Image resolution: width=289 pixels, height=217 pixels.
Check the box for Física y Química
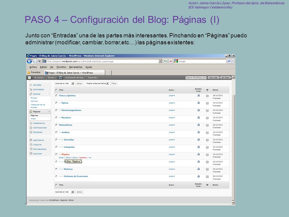pyautogui.click(x=57, y=96)
